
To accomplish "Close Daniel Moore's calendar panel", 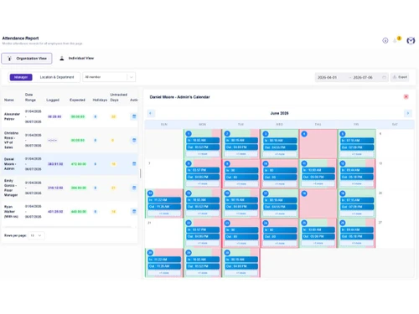I will point(406,96).
